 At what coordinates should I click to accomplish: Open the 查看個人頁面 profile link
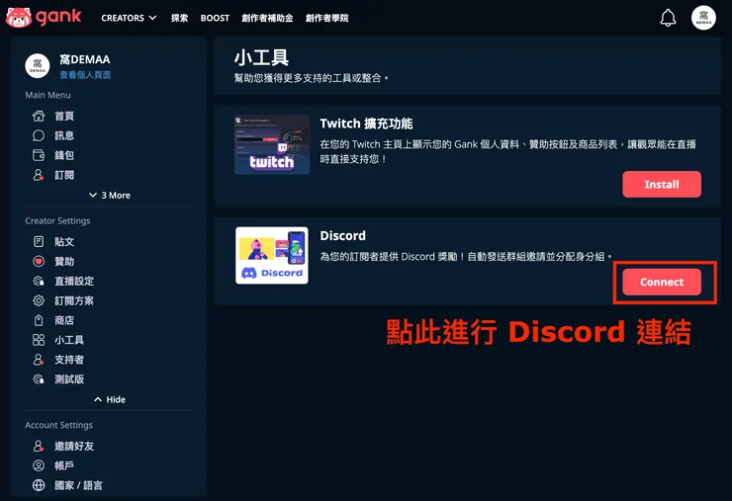coord(85,75)
